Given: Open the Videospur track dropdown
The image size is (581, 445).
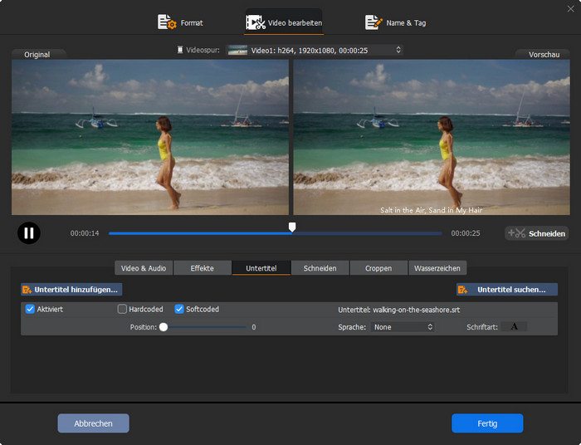Looking at the screenshot, I should pos(315,50).
